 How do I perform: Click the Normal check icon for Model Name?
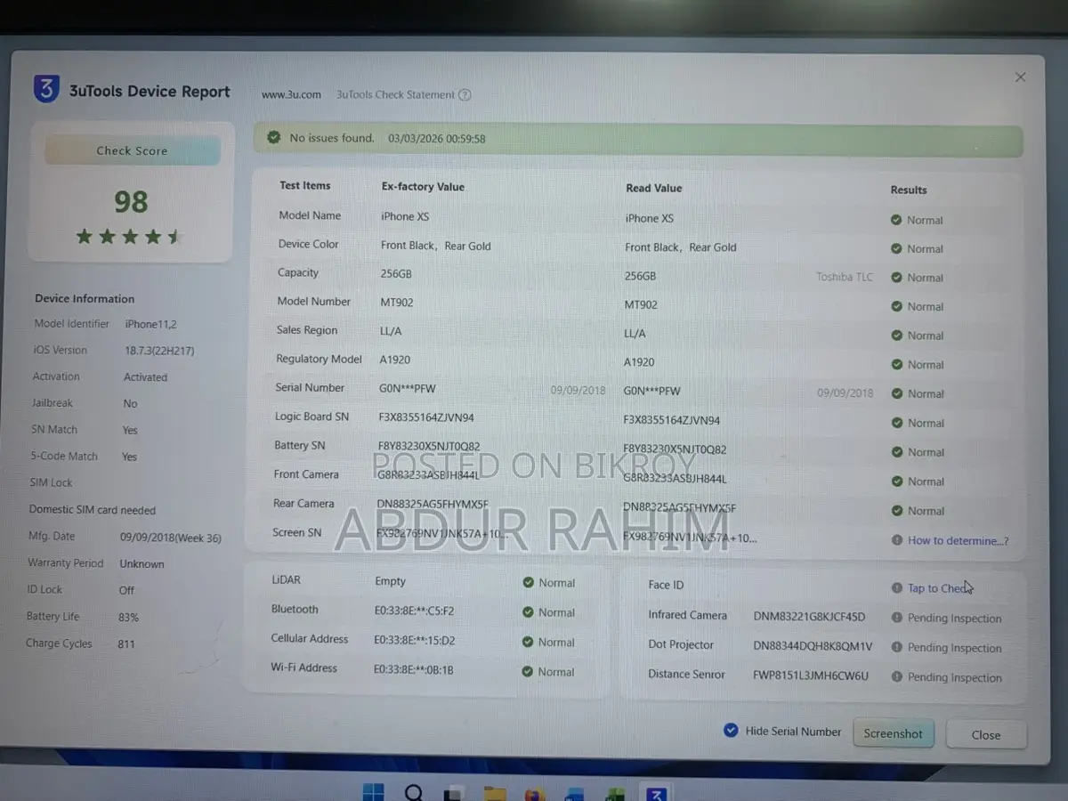tap(896, 220)
